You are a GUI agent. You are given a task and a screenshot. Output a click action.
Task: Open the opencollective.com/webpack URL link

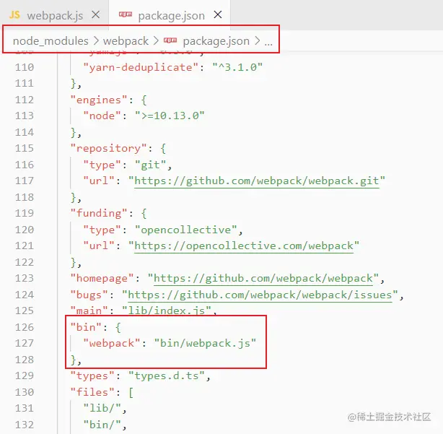point(244,246)
